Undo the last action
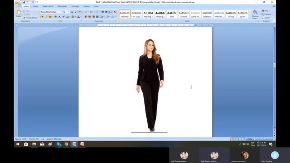The height and width of the screenshot is (163, 290). click(x=28, y=2)
